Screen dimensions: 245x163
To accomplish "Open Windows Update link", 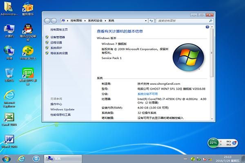I will click(x=62, y=109).
